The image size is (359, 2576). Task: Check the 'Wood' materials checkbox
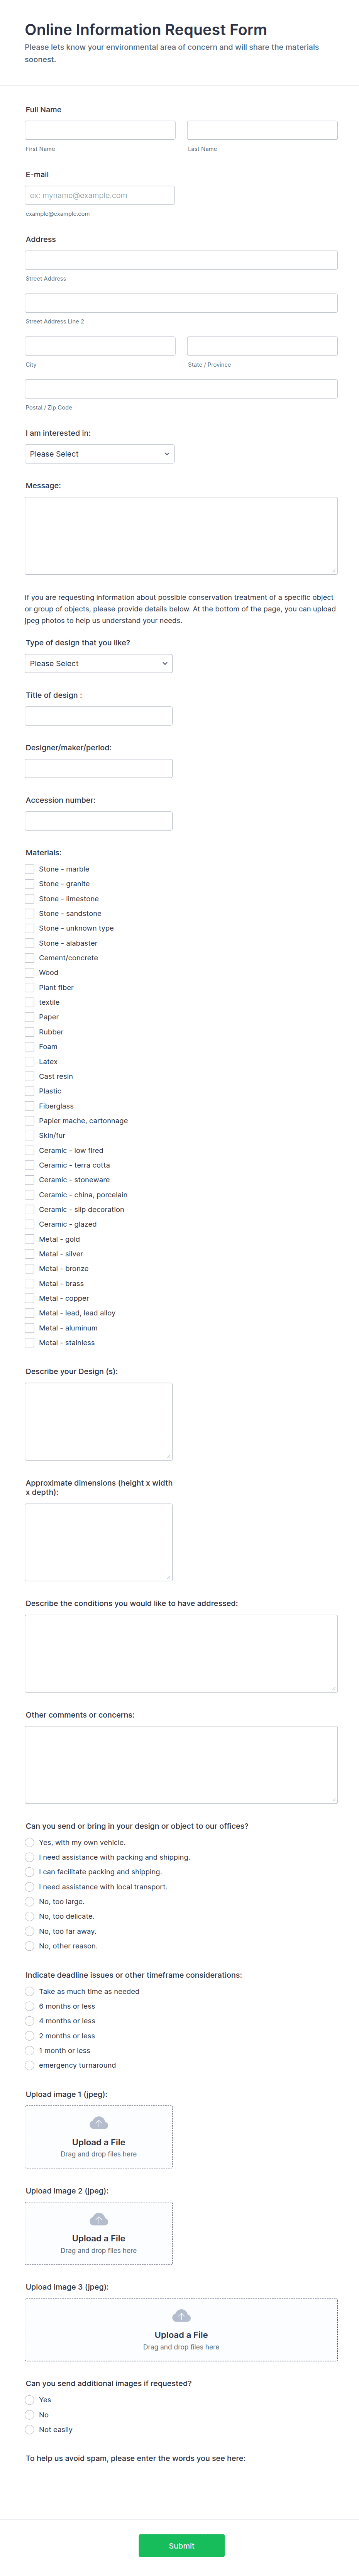coord(30,972)
